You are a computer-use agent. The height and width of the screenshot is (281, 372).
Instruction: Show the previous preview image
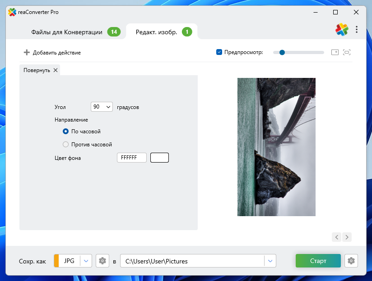pyautogui.click(x=336, y=237)
